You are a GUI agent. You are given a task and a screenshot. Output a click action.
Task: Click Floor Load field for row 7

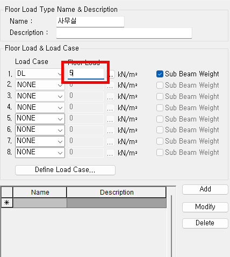[x=86, y=141]
